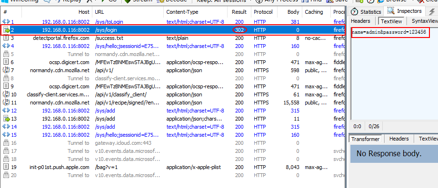Select session 14 /sys/add row
Screen dimensions: 438x188
[x=173, y=127]
